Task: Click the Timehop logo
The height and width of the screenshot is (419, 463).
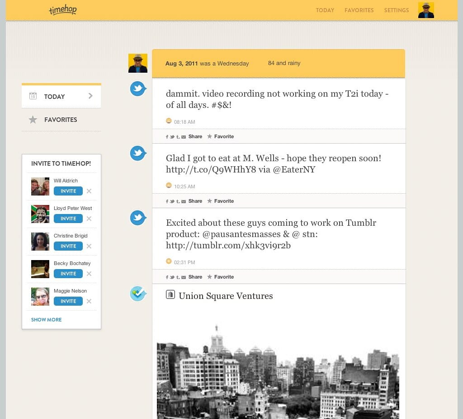Action: pos(62,10)
